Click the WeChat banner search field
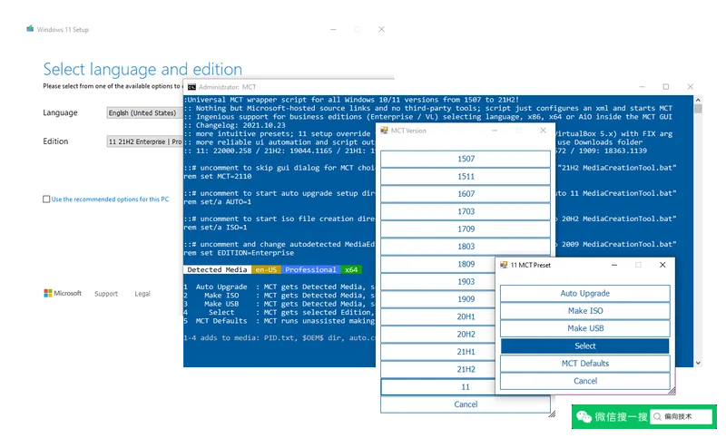This screenshot has height=438, width=726. (x=681, y=417)
